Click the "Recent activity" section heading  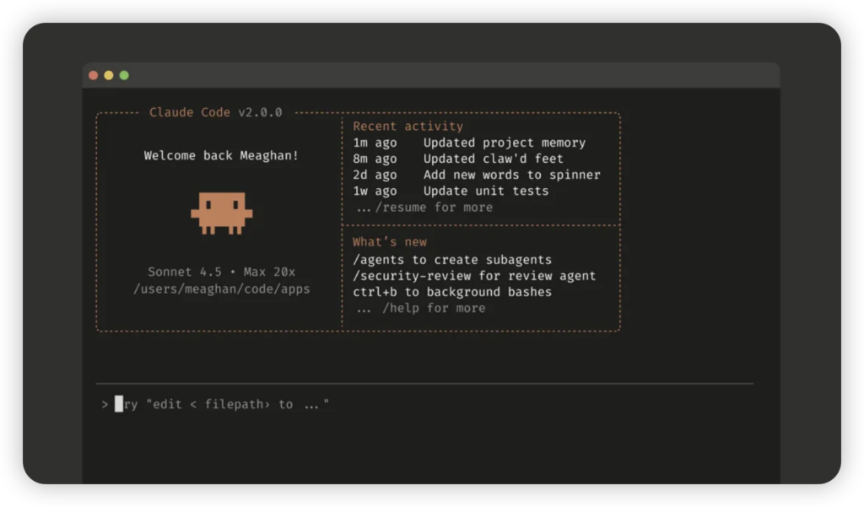[408, 127]
